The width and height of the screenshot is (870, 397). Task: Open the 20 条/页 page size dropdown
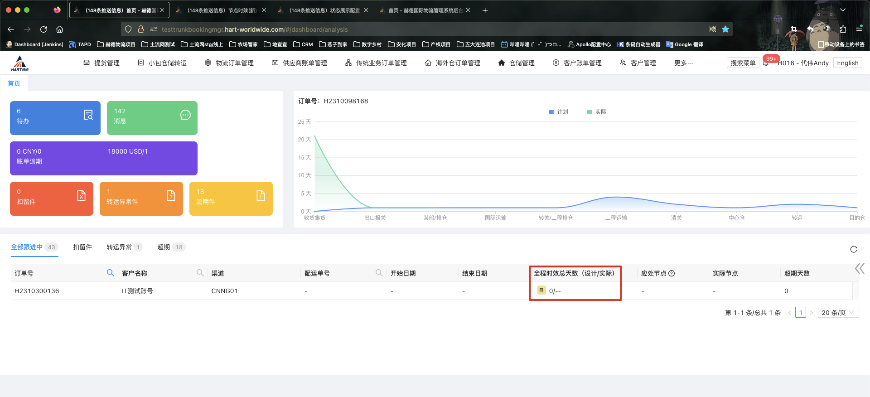pos(838,313)
